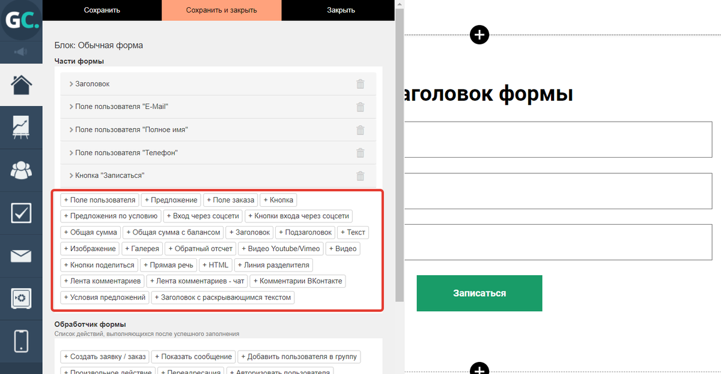Delete the Записаться button part

(x=360, y=176)
